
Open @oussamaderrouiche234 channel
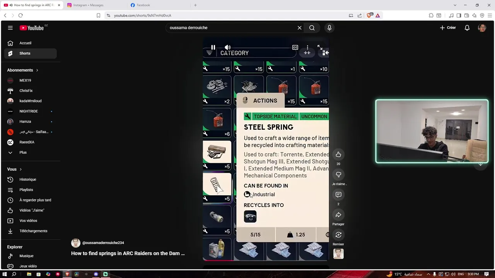pyautogui.click(x=103, y=243)
